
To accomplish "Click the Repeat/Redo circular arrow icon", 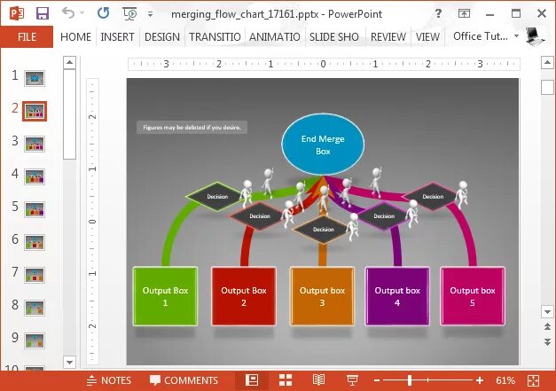I will 103,13.
